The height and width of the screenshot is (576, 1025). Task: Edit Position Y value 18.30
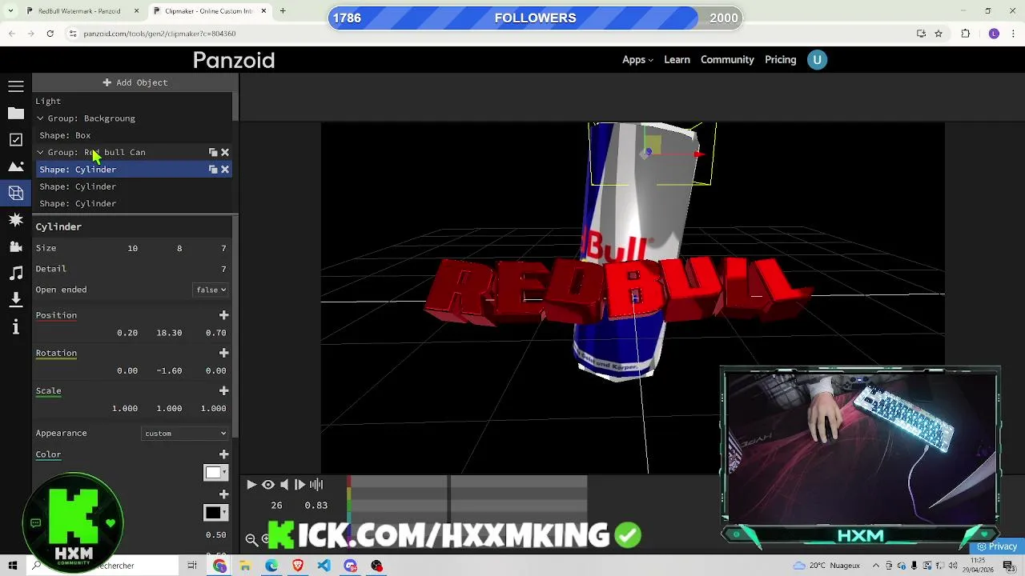pyautogui.click(x=169, y=333)
